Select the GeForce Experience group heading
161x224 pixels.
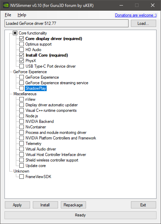30,72
